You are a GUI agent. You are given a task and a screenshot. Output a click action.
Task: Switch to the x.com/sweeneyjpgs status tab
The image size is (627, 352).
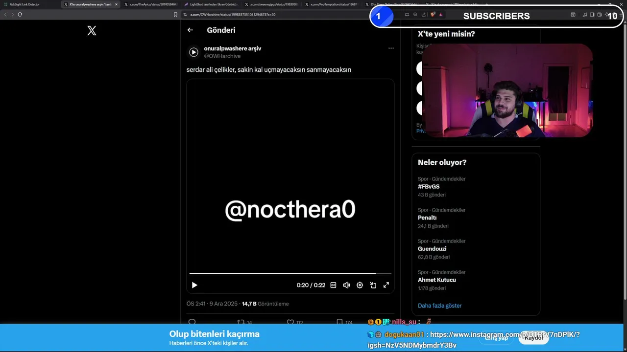point(271,4)
